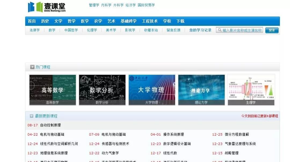Open the 工程技术 navigation tab
290x162 pixels.
pyautogui.click(x=150, y=21)
